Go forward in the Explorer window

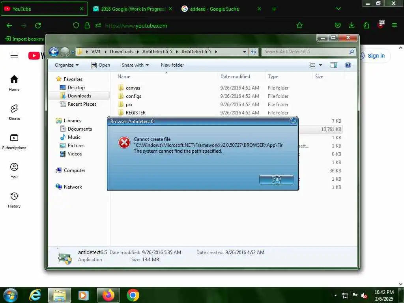point(65,52)
